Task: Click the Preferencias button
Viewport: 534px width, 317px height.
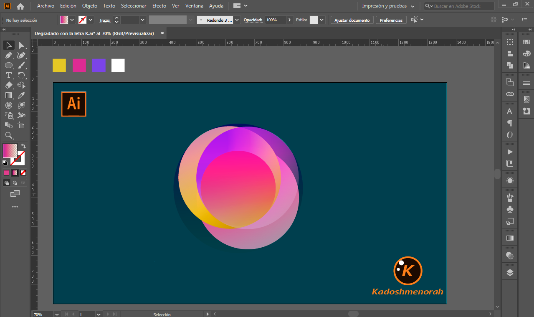Action: [391, 20]
